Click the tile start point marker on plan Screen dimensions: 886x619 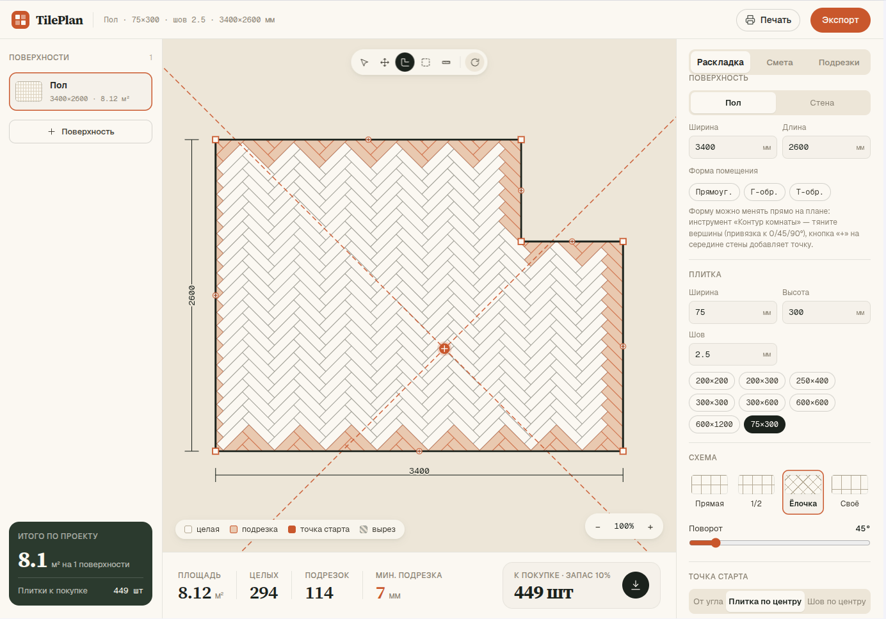coord(444,348)
